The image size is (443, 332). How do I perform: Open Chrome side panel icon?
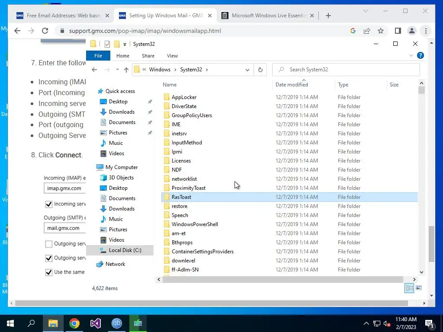(398, 31)
